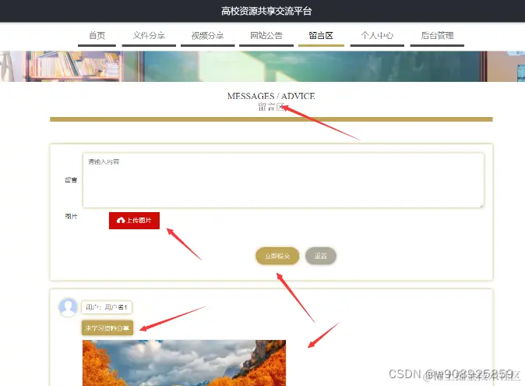Viewport: 525px width, 386px height.
Task: Click the cloud icon on upload button
Action: tap(121, 220)
